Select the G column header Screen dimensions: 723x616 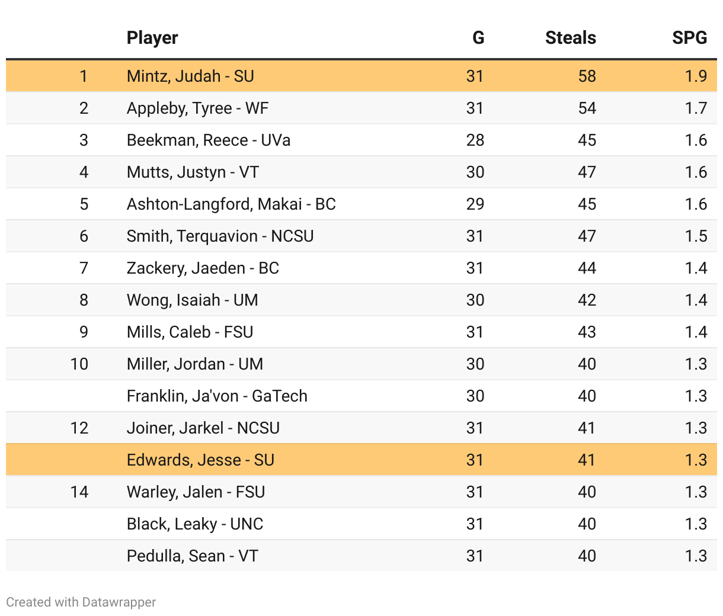click(x=478, y=38)
